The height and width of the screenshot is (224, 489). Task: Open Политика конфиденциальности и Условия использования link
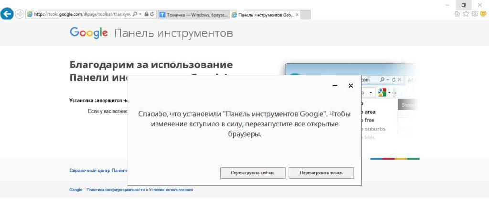140,190
